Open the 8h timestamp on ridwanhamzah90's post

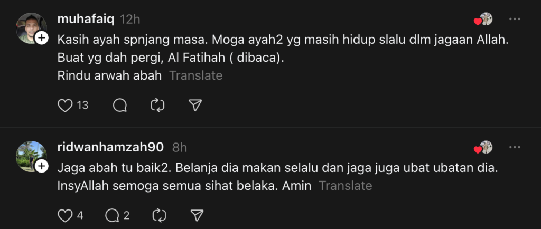pyautogui.click(x=180, y=147)
